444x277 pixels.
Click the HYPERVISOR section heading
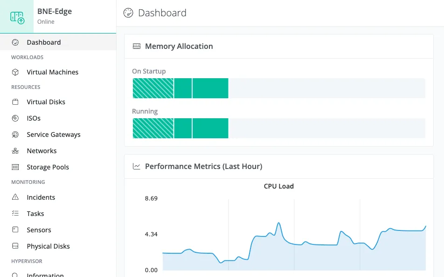27,261
